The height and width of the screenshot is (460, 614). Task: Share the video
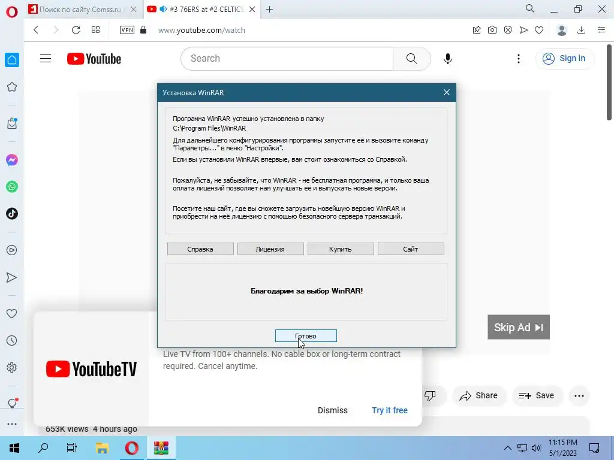(x=478, y=395)
